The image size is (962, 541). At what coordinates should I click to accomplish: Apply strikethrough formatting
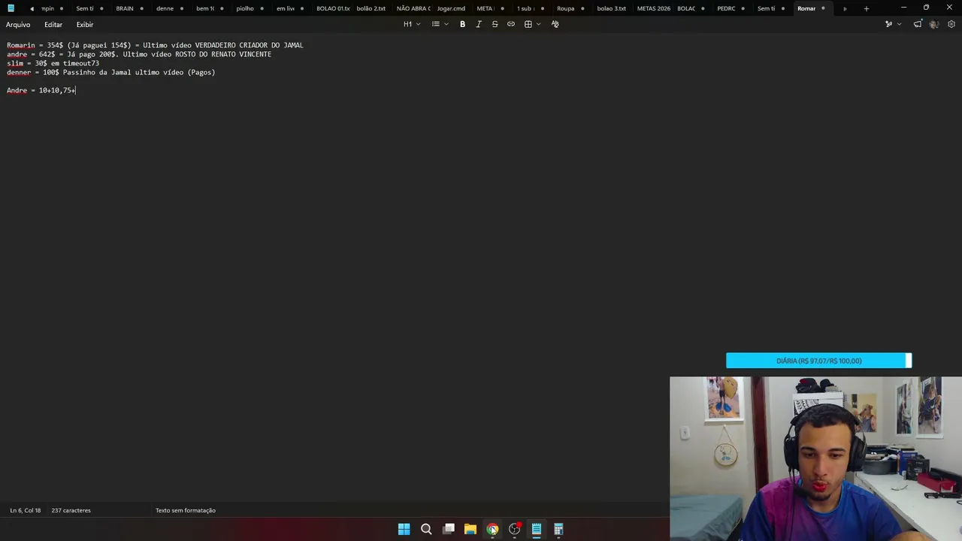(x=495, y=24)
